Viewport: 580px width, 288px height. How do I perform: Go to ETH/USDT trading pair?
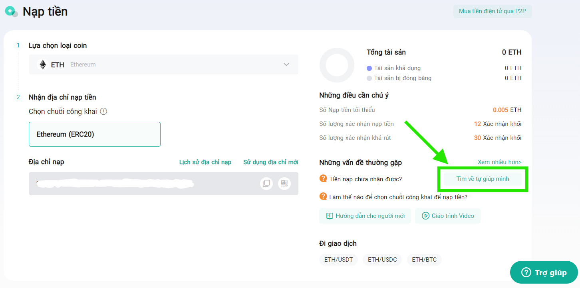click(338, 260)
